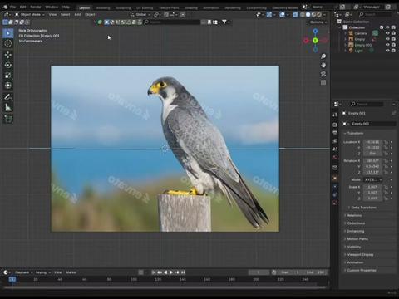Image resolution: width=399 pixels, height=299 pixels.
Task: Open the rotation Mode XYZ Euler dropdown
Action: [x=373, y=179]
